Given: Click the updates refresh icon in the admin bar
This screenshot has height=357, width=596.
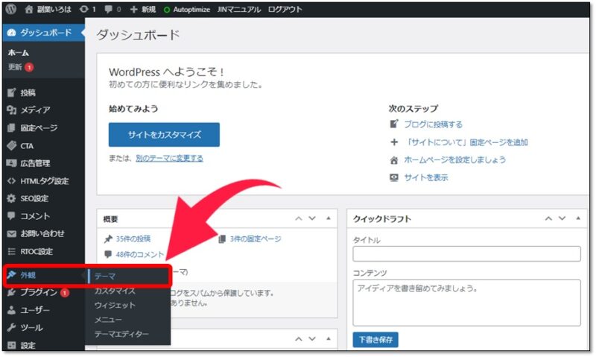Looking at the screenshot, I should click(83, 9).
